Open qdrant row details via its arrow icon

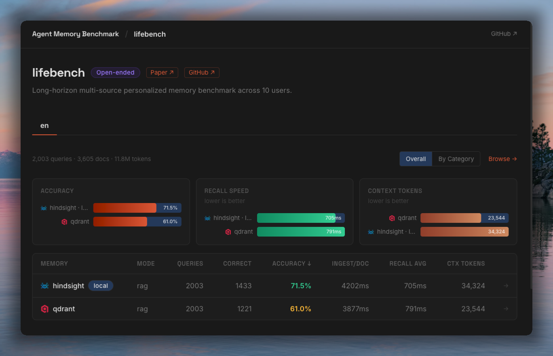[x=506, y=309]
